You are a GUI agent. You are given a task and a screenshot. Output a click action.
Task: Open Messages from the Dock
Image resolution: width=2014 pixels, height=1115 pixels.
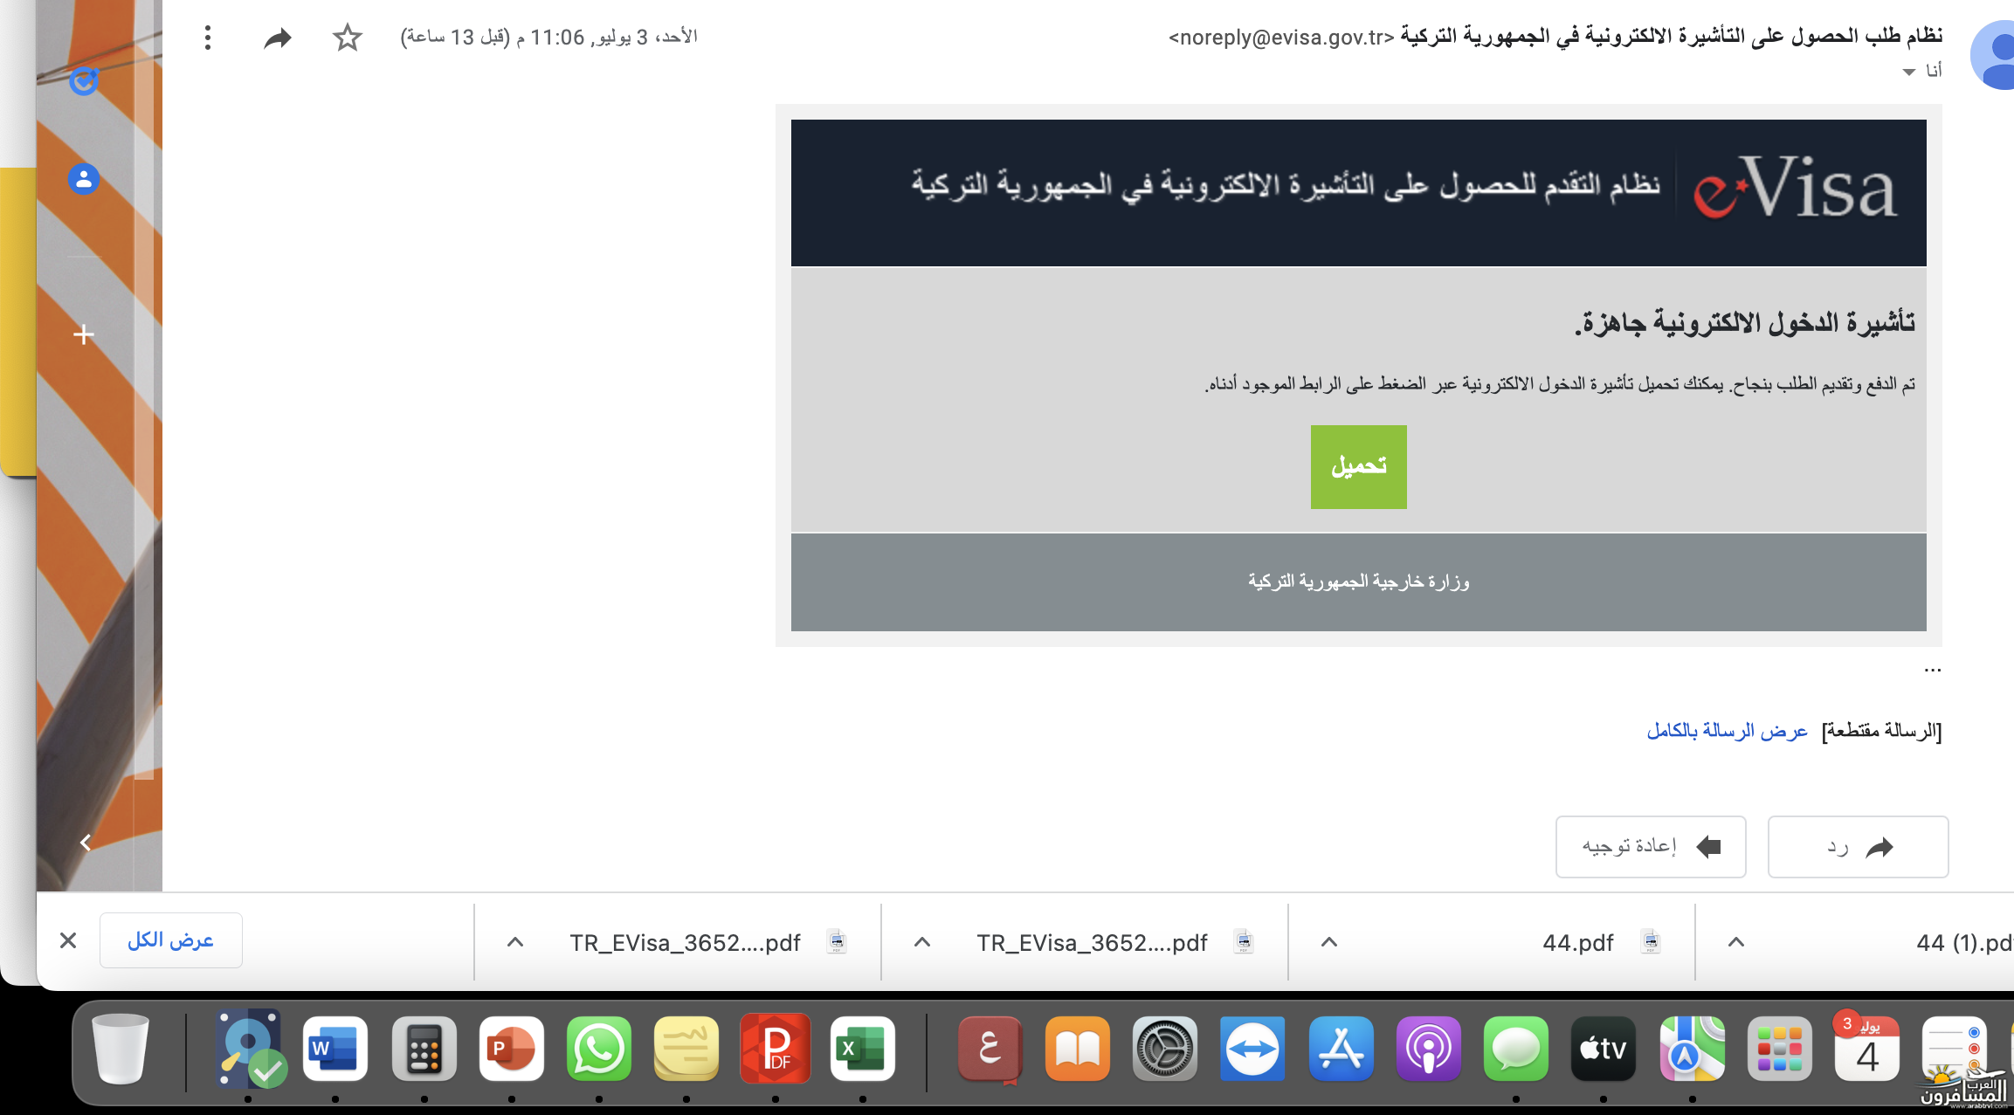(x=1516, y=1049)
